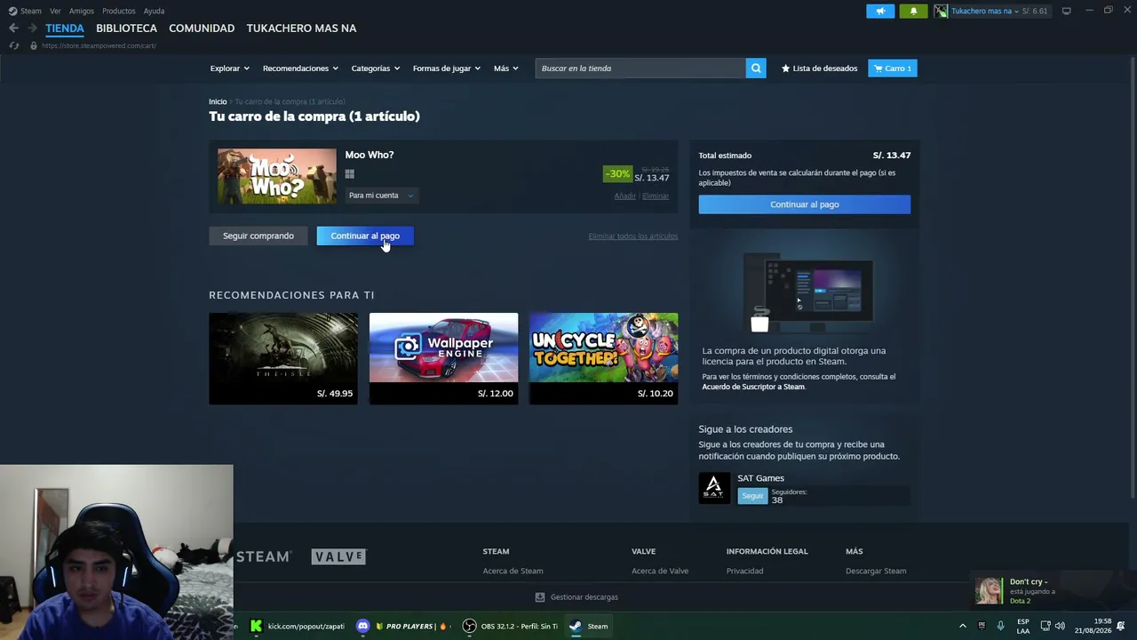
Task: Click the microphone tray icon
Action: pyautogui.click(x=1000, y=626)
